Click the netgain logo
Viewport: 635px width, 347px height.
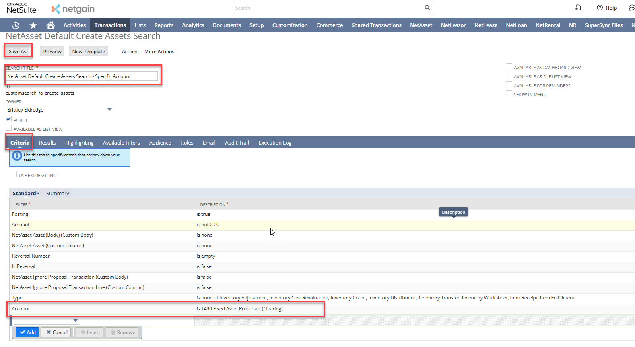click(73, 9)
